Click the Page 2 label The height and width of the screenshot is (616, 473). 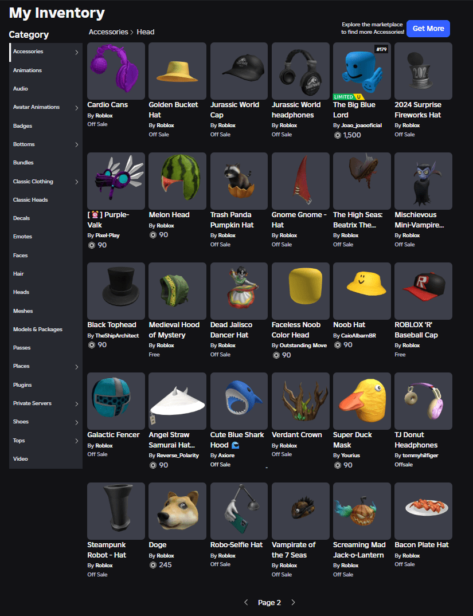(269, 602)
